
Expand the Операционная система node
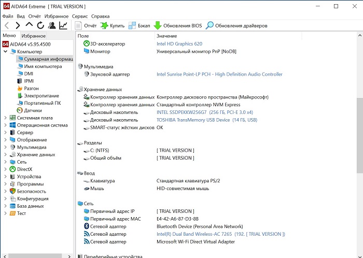(5, 125)
